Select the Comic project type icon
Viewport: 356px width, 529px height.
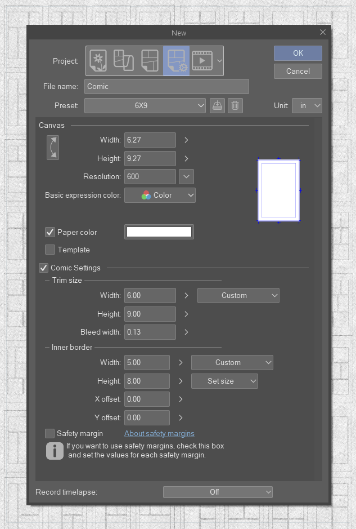click(150, 61)
